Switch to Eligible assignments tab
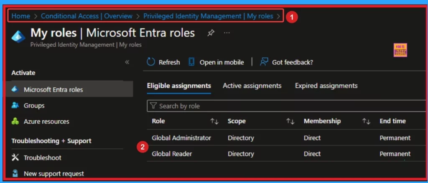The width and height of the screenshot is (428, 183). 179,86
